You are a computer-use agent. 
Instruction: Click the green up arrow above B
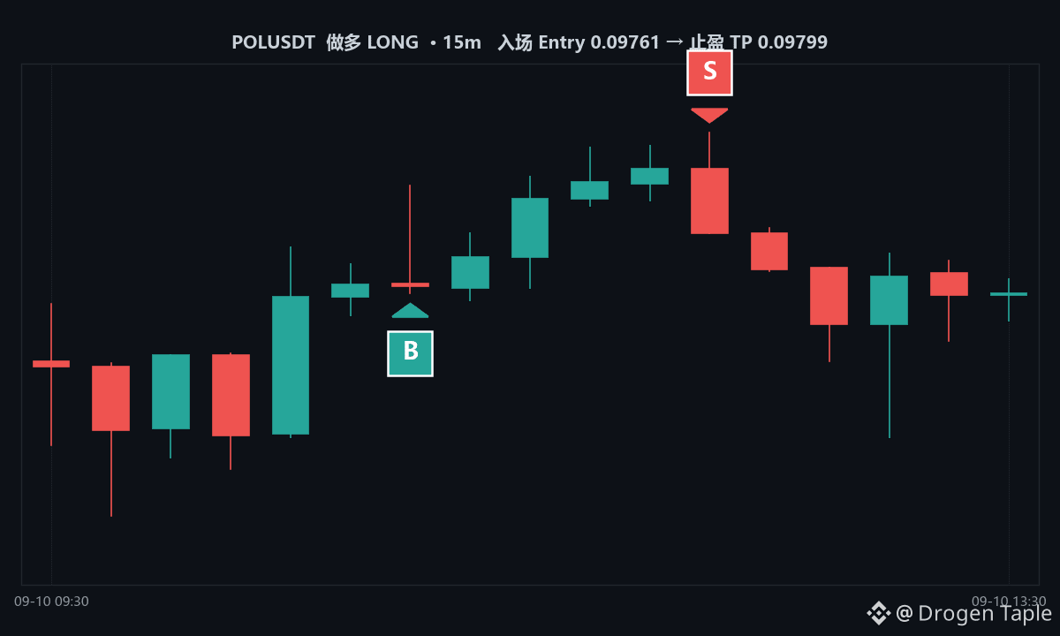[410, 310]
